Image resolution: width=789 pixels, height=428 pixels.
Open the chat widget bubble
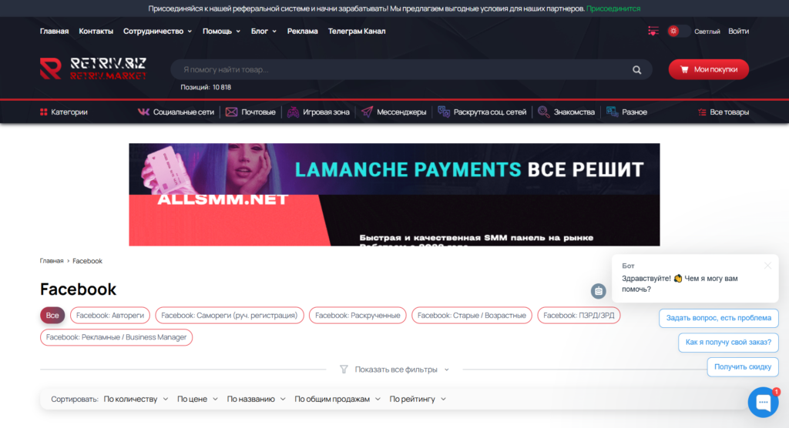[x=764, y=402]
